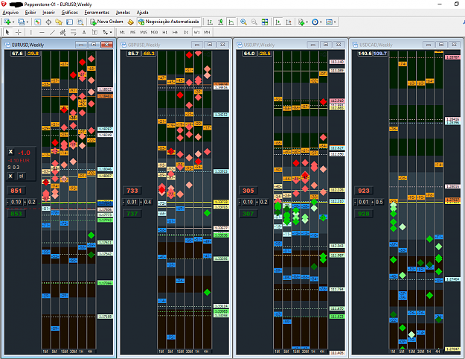The width and height of the screenshot is (465, 359).
Task: Buy EURUSD with the 853 button
Action: pos(16,214)
